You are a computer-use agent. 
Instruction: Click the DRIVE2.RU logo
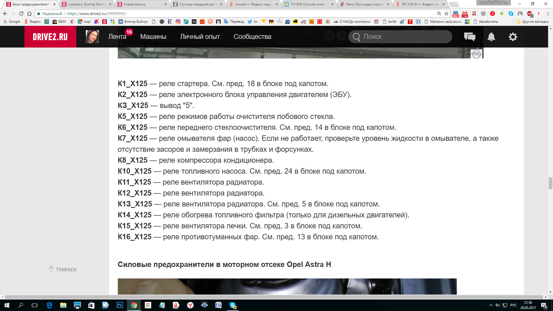[x=50, y=37]
